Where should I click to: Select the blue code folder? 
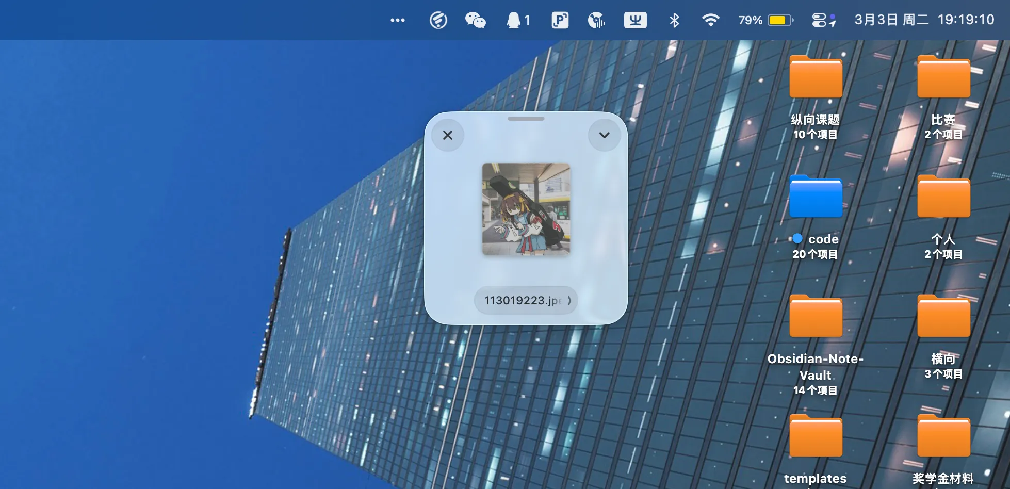tap(816, 198)
